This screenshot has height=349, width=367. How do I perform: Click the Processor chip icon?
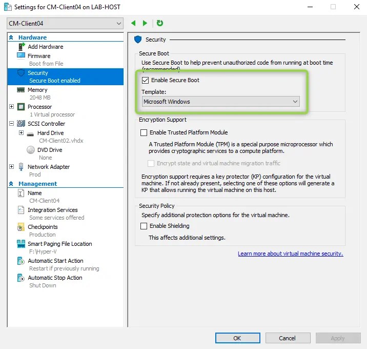click(x=21, y=107)
